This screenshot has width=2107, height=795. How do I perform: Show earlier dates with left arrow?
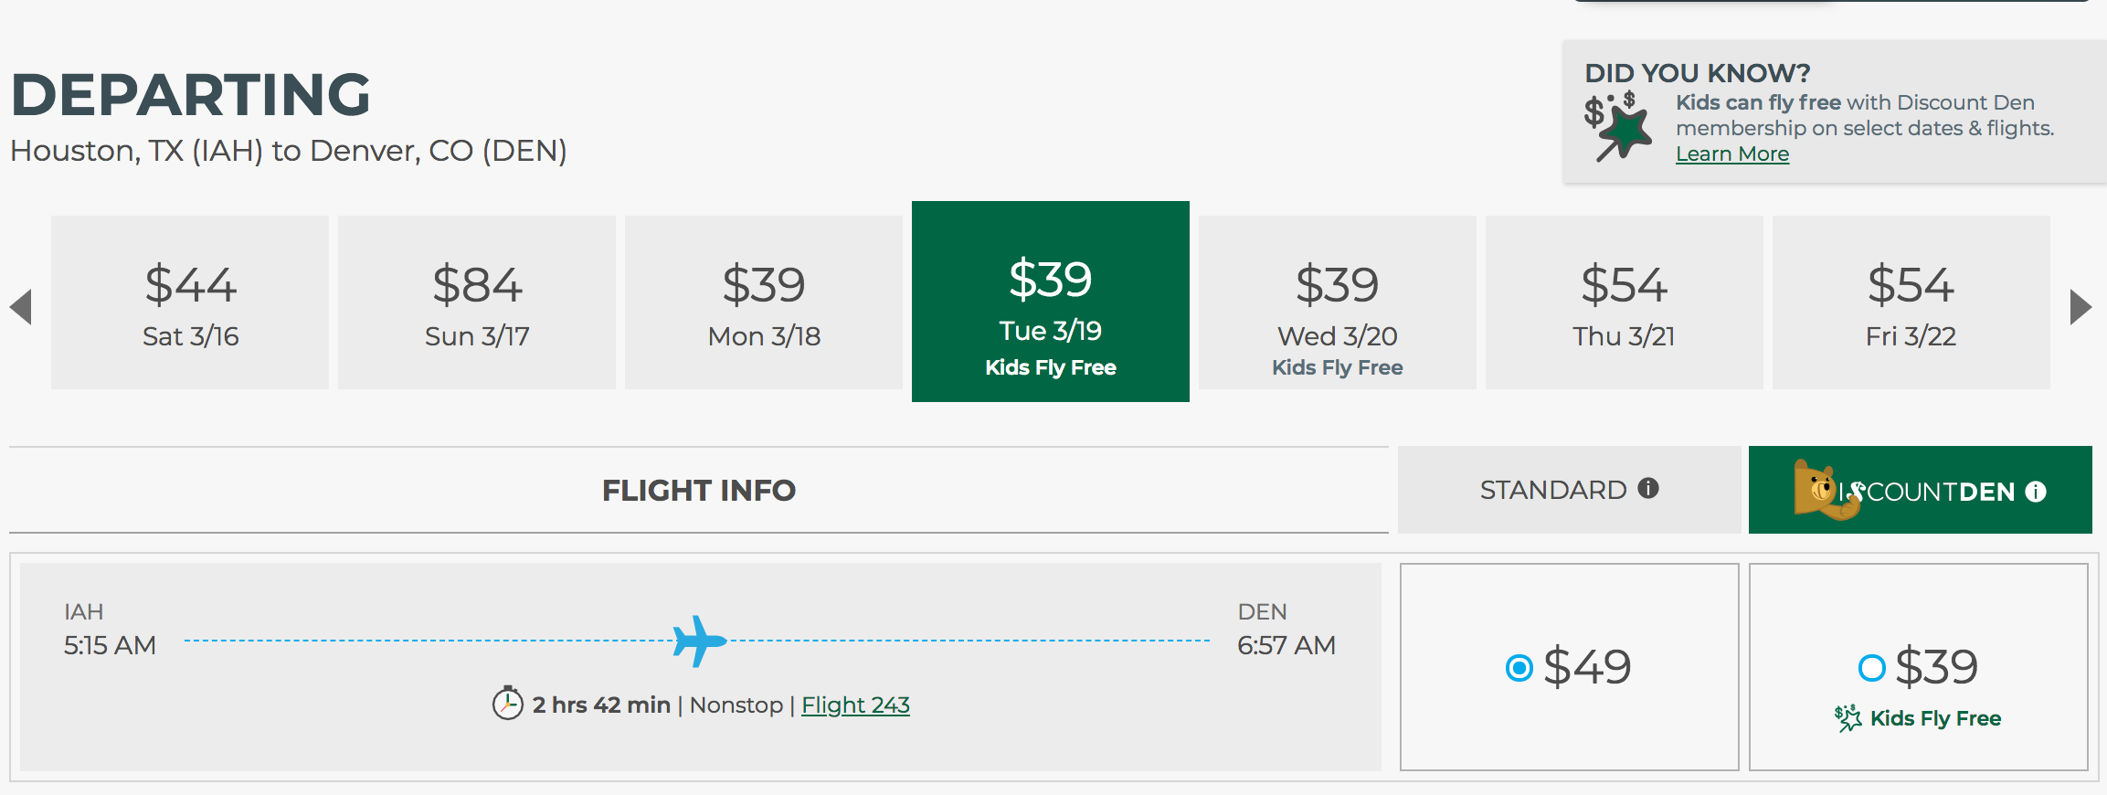21,307
